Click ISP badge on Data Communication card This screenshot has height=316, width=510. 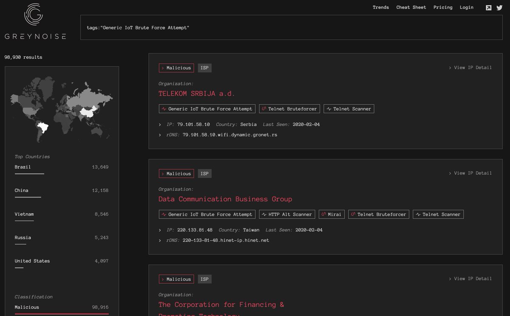pos(204,174)
